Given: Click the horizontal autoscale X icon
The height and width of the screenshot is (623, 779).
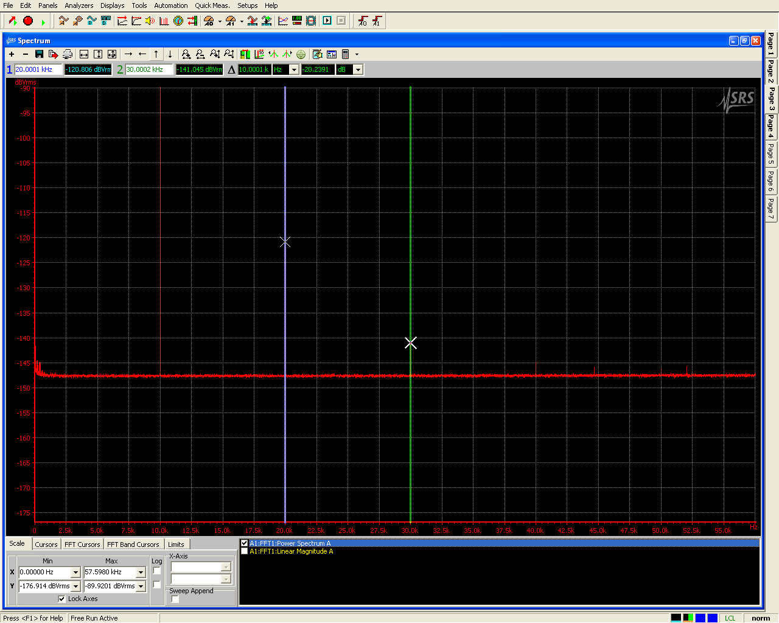Looking at the screenshot, I should point(84,54).
